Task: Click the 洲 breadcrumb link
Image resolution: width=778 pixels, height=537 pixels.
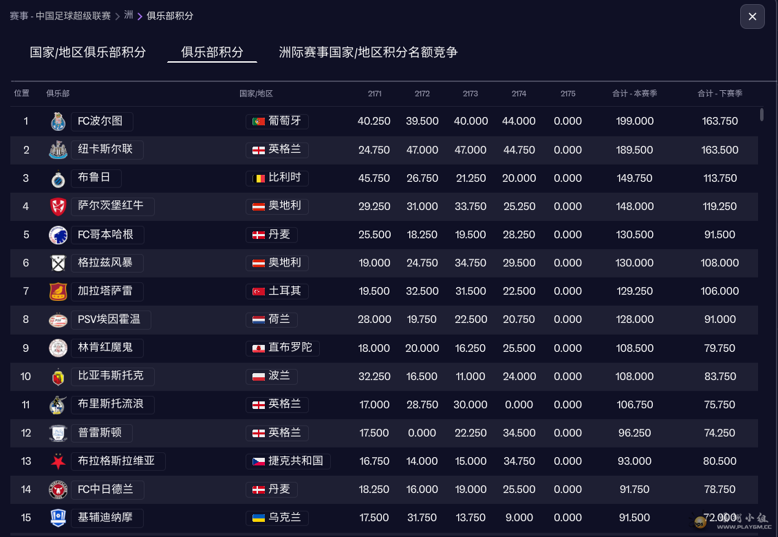Action: (129, 15)
